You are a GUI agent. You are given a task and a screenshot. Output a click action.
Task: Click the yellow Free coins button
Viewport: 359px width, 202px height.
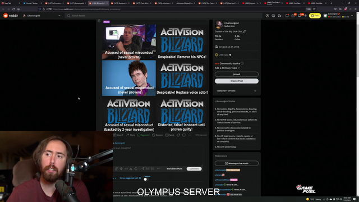tap(315, 16)
